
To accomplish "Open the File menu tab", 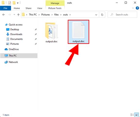I will 5,8.
